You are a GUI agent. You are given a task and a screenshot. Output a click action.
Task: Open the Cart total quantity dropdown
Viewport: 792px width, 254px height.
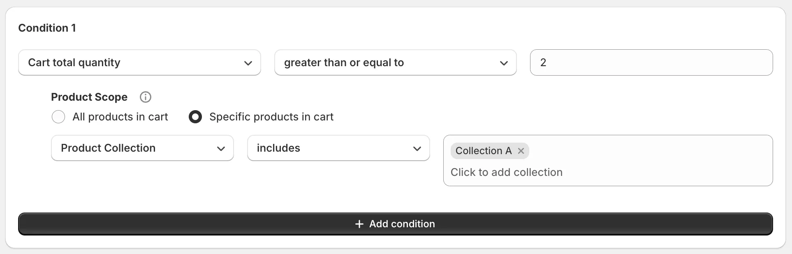[x=139, y=63]
